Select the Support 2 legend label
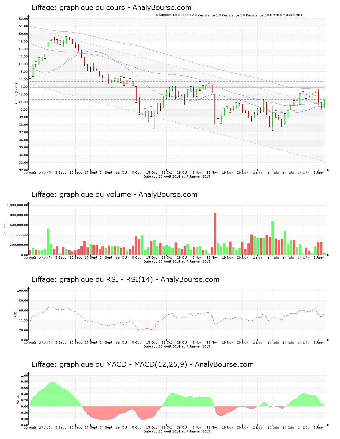The image size is (340, 439). pyautogui.click(x=186, y=15)
